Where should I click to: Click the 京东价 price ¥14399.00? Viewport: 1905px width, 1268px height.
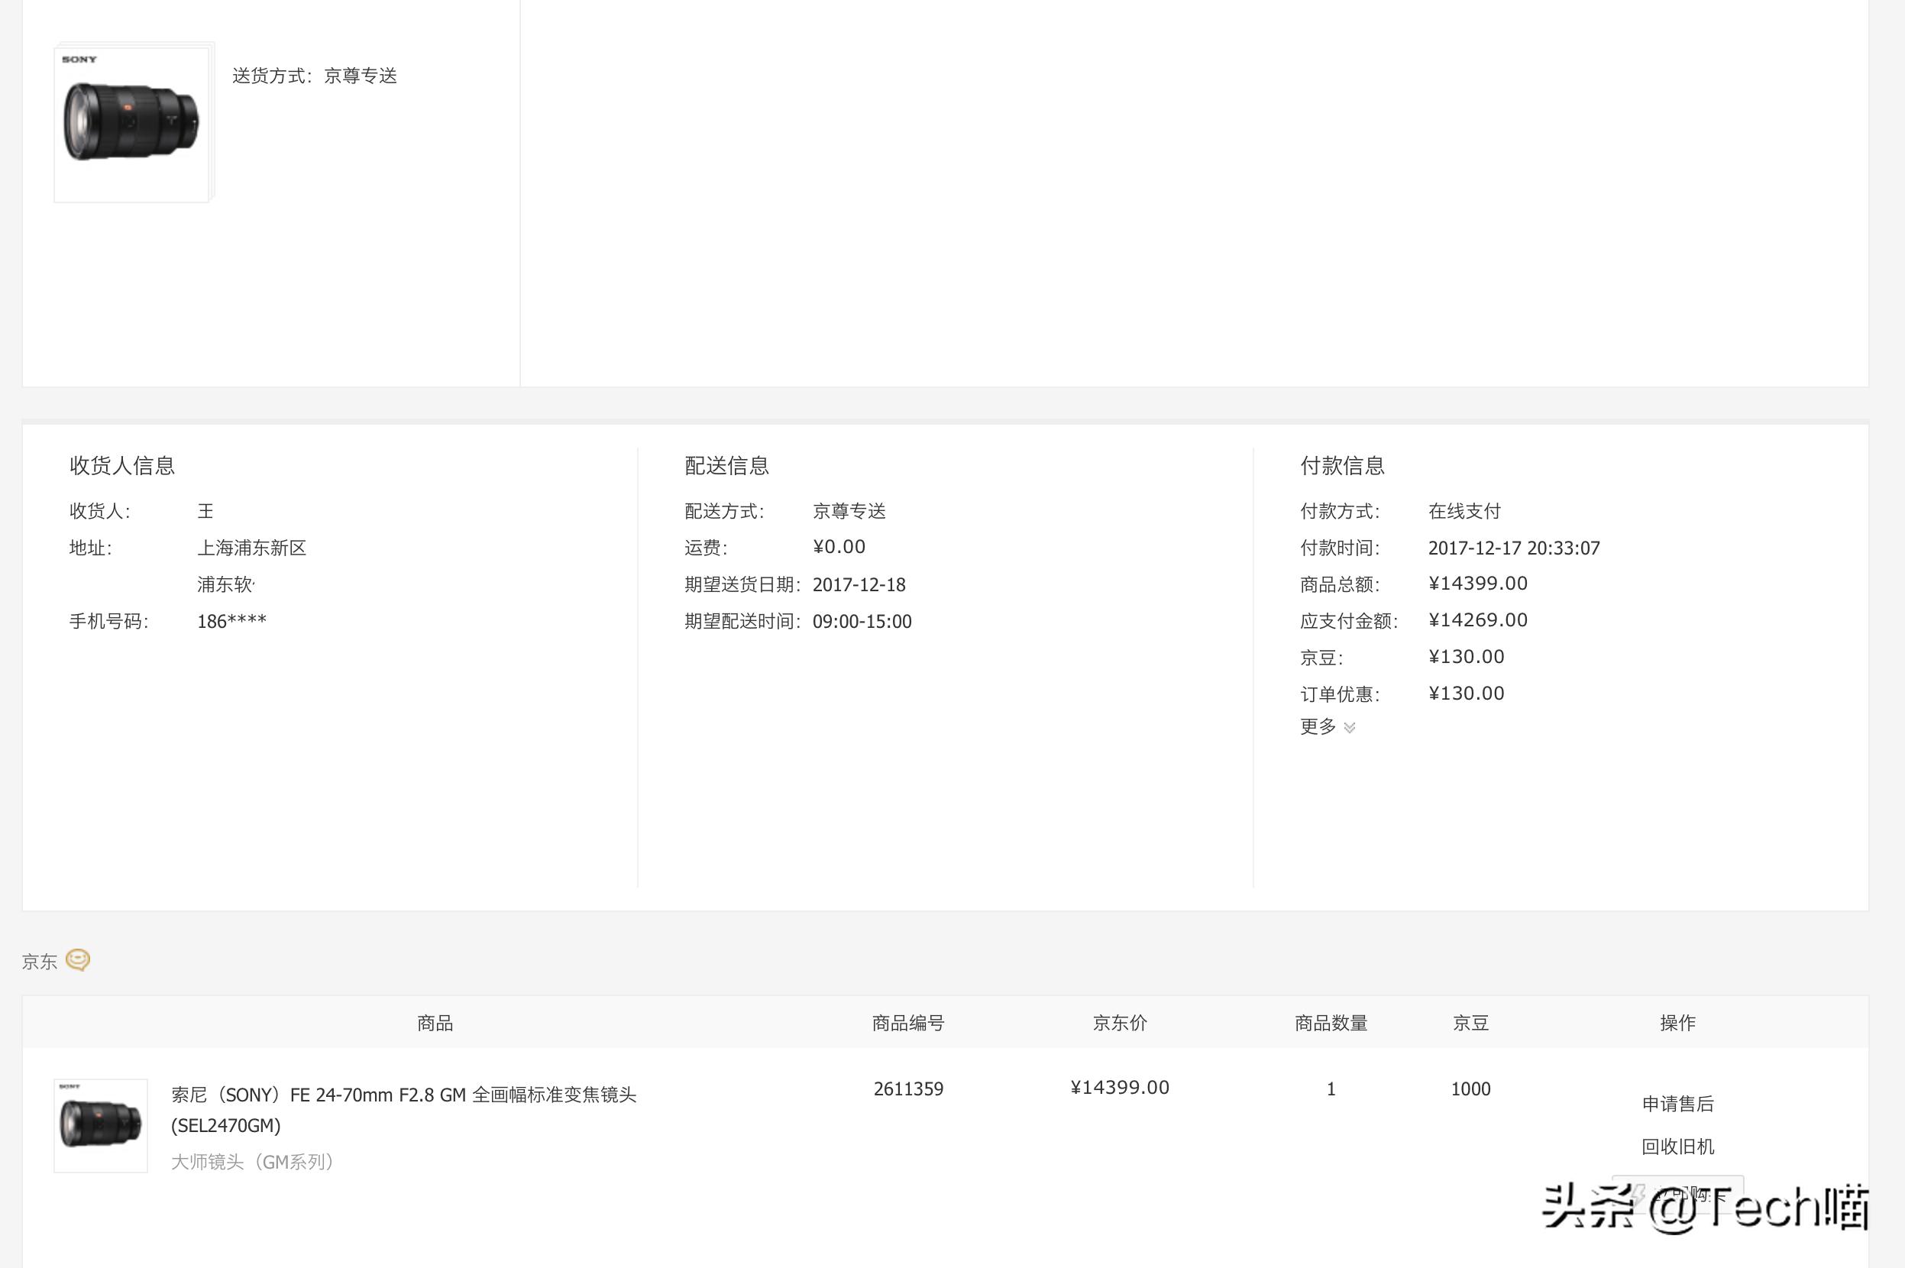(x=1120, y=1087)
